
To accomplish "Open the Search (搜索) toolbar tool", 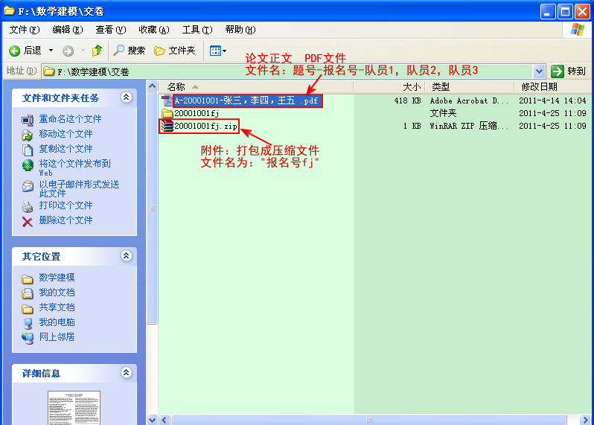I will [x=129, y=51].
